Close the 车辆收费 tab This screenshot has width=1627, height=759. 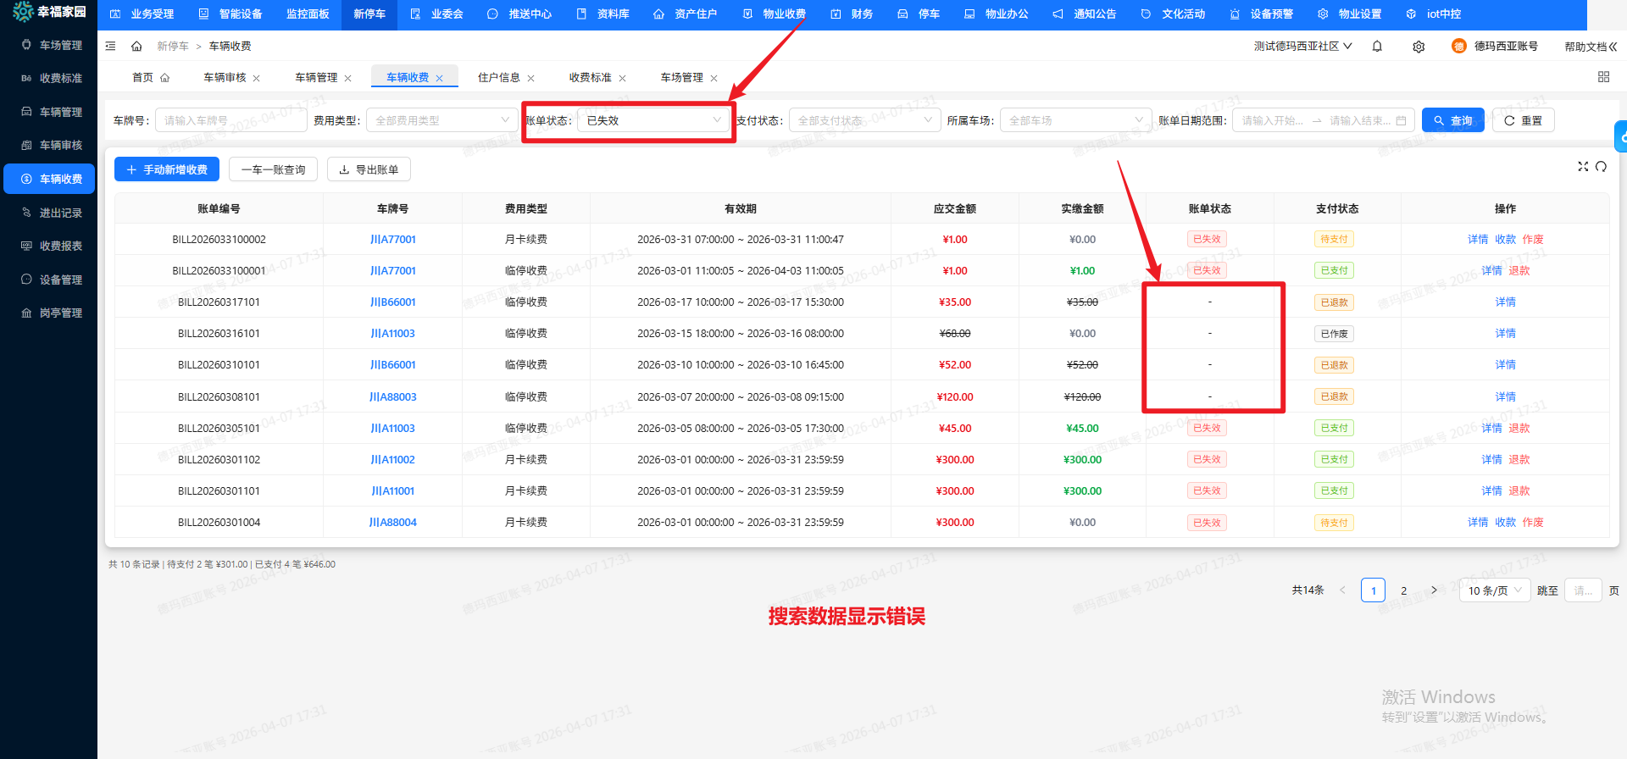pyautogui.click(x=440, y=78)
